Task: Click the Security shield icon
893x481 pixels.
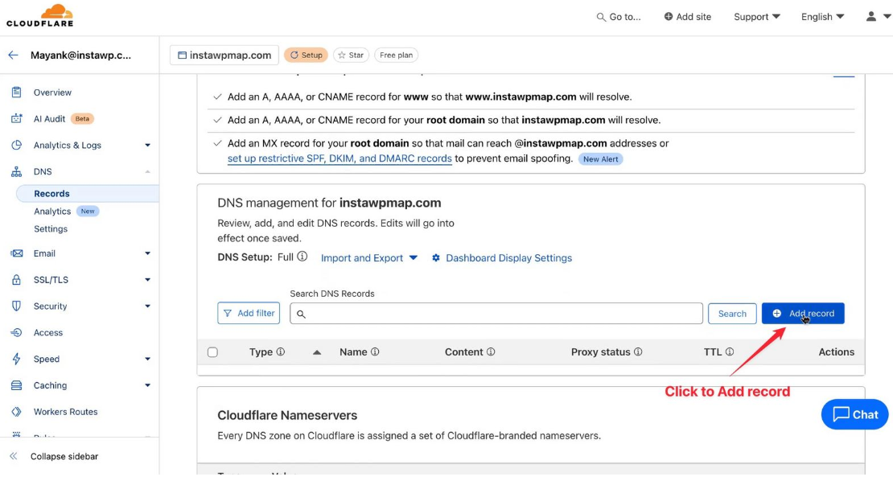Action: (x=17, y=306)
